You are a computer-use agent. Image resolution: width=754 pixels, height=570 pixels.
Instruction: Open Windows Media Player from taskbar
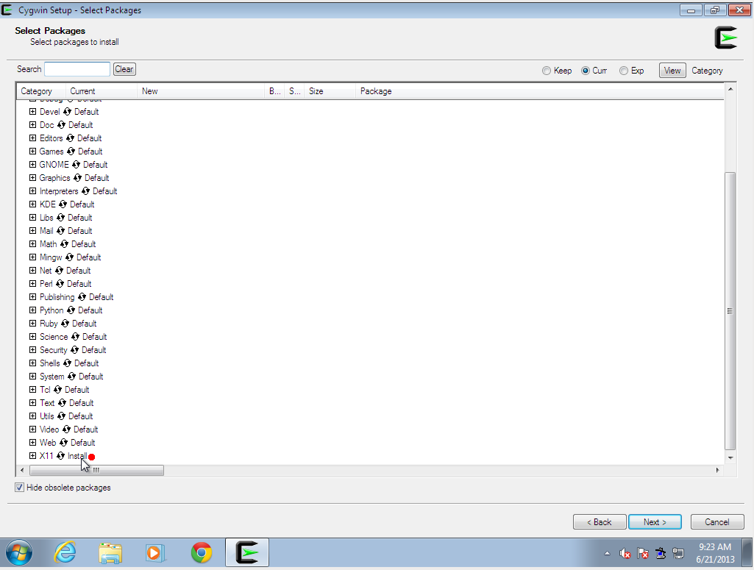[x=155, y=552]
